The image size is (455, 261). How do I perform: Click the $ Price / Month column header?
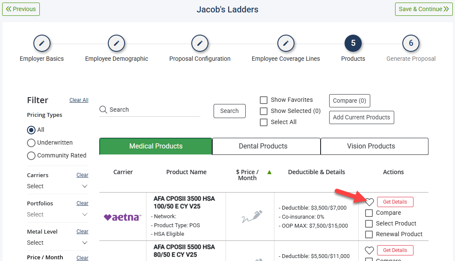tap(247, 175)
